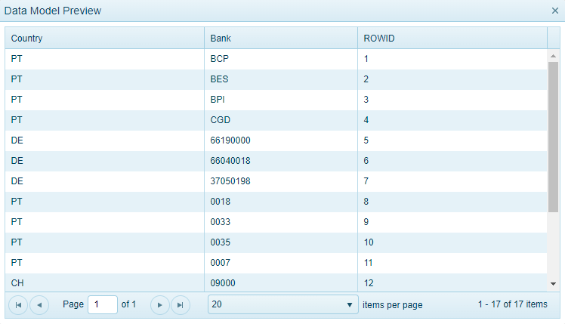Sort by the Bank column header
The height and width of the screenshot is (324, 565).
click(280, 38)
